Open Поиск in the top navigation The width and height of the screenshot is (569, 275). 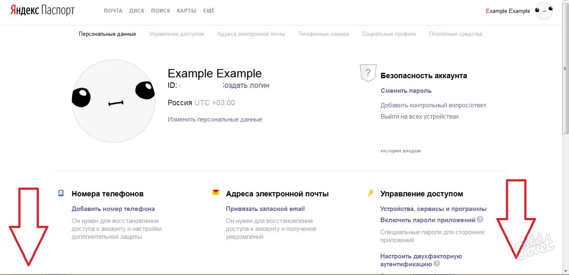(161, 11)
